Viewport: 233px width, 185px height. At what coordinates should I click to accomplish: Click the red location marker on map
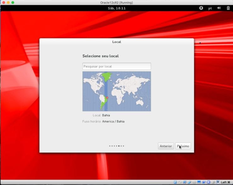(107, 98)
